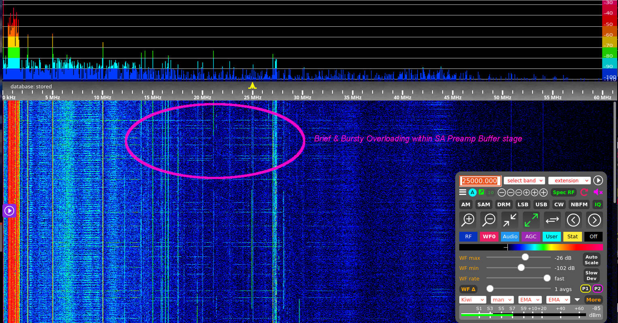The height and width of the screenshot is (323, 618).
Task: Toggle the Spec RF spectrum button
Action: 564,193
